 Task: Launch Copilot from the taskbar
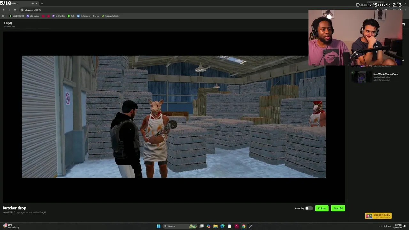point(208,226)
